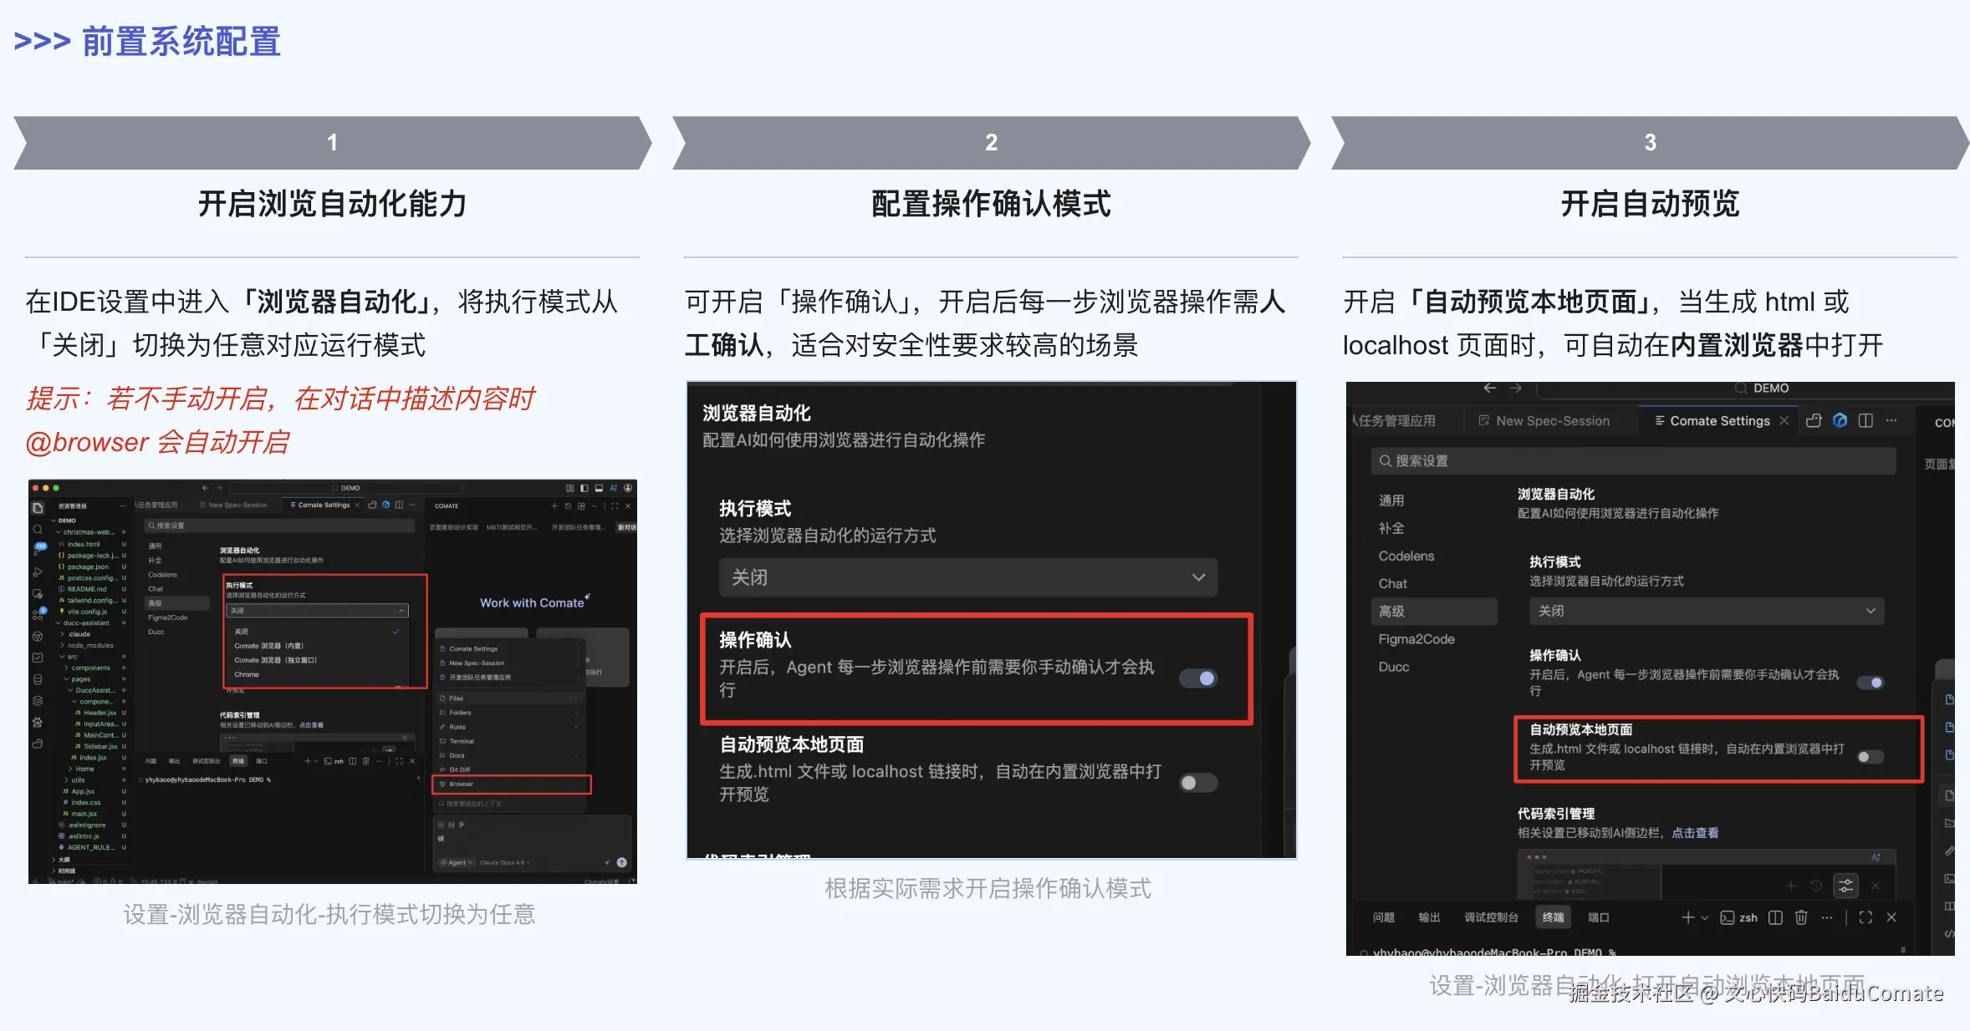Image resolution: width=1970 pixels, height=1031 pixels.
Task: Open 执行模式 关闭 dropdown in step 3 screenshot
Action: (x=1706, y=611)
